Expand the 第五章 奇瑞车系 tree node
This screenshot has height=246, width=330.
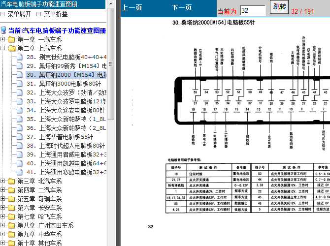tap(2, 198)
